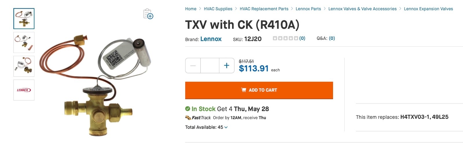Click the star rating icons
The height and width of the screenshot is (143, 463).
[285, 38]
